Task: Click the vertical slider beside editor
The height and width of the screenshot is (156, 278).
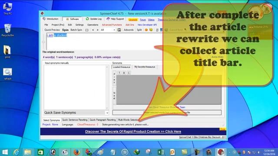Action: 43,42
